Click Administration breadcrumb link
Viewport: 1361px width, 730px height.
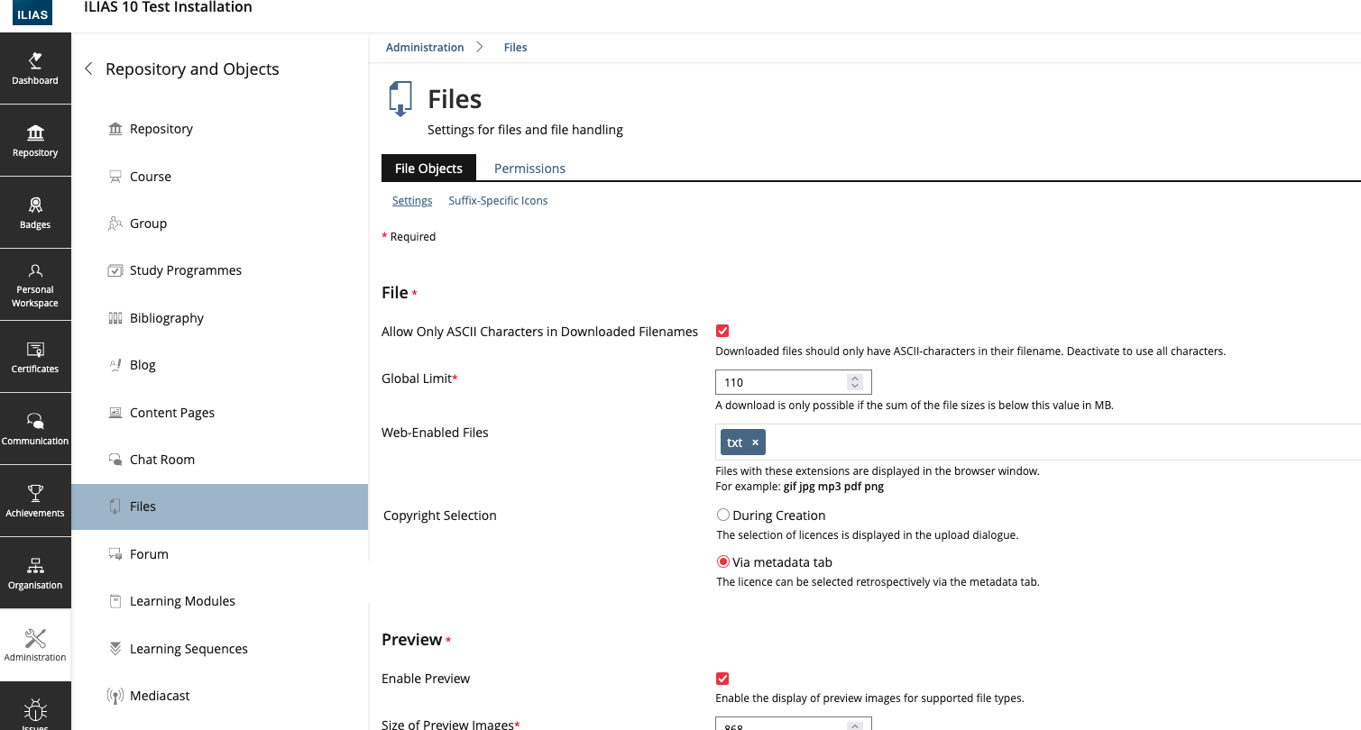[x=425, y=48]
